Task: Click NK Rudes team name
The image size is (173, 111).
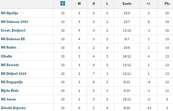Action: point(9,47)
